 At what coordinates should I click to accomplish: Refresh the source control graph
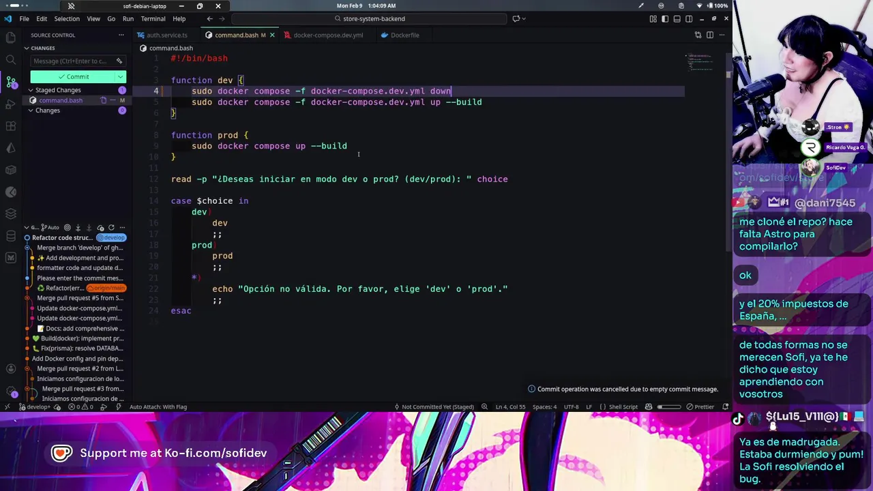point(111,227)
